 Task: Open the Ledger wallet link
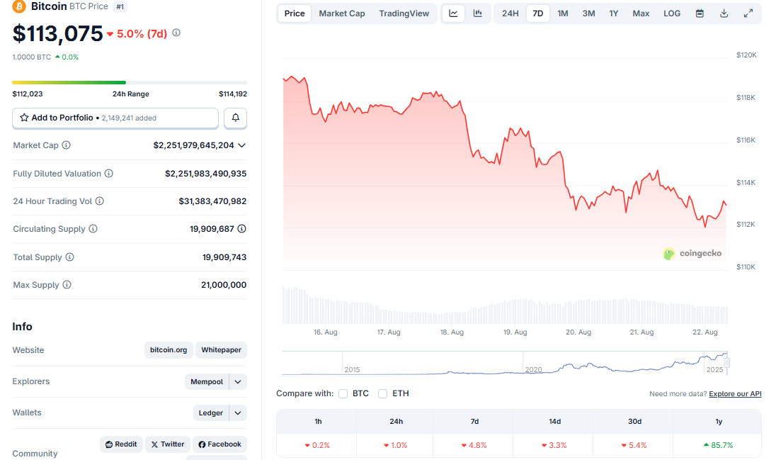211,413
